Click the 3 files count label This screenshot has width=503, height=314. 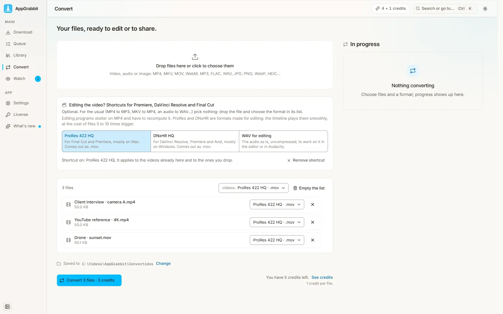tap(68, 188)
